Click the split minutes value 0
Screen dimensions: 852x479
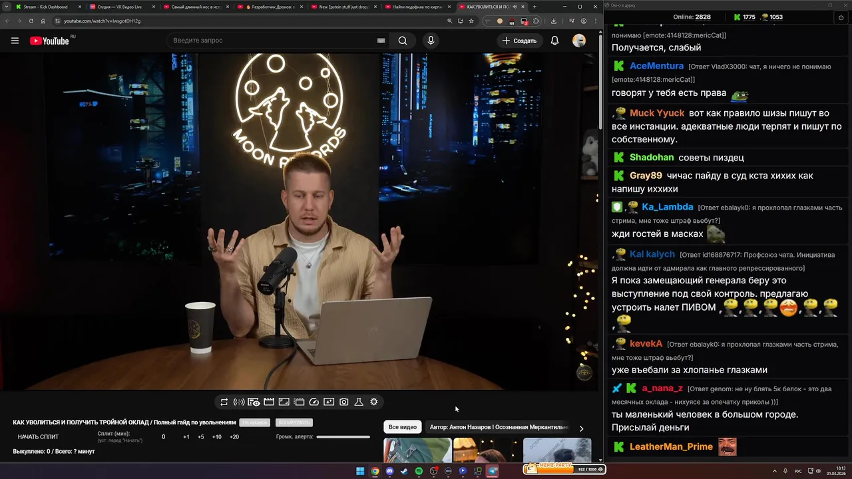tap(163, 437)
